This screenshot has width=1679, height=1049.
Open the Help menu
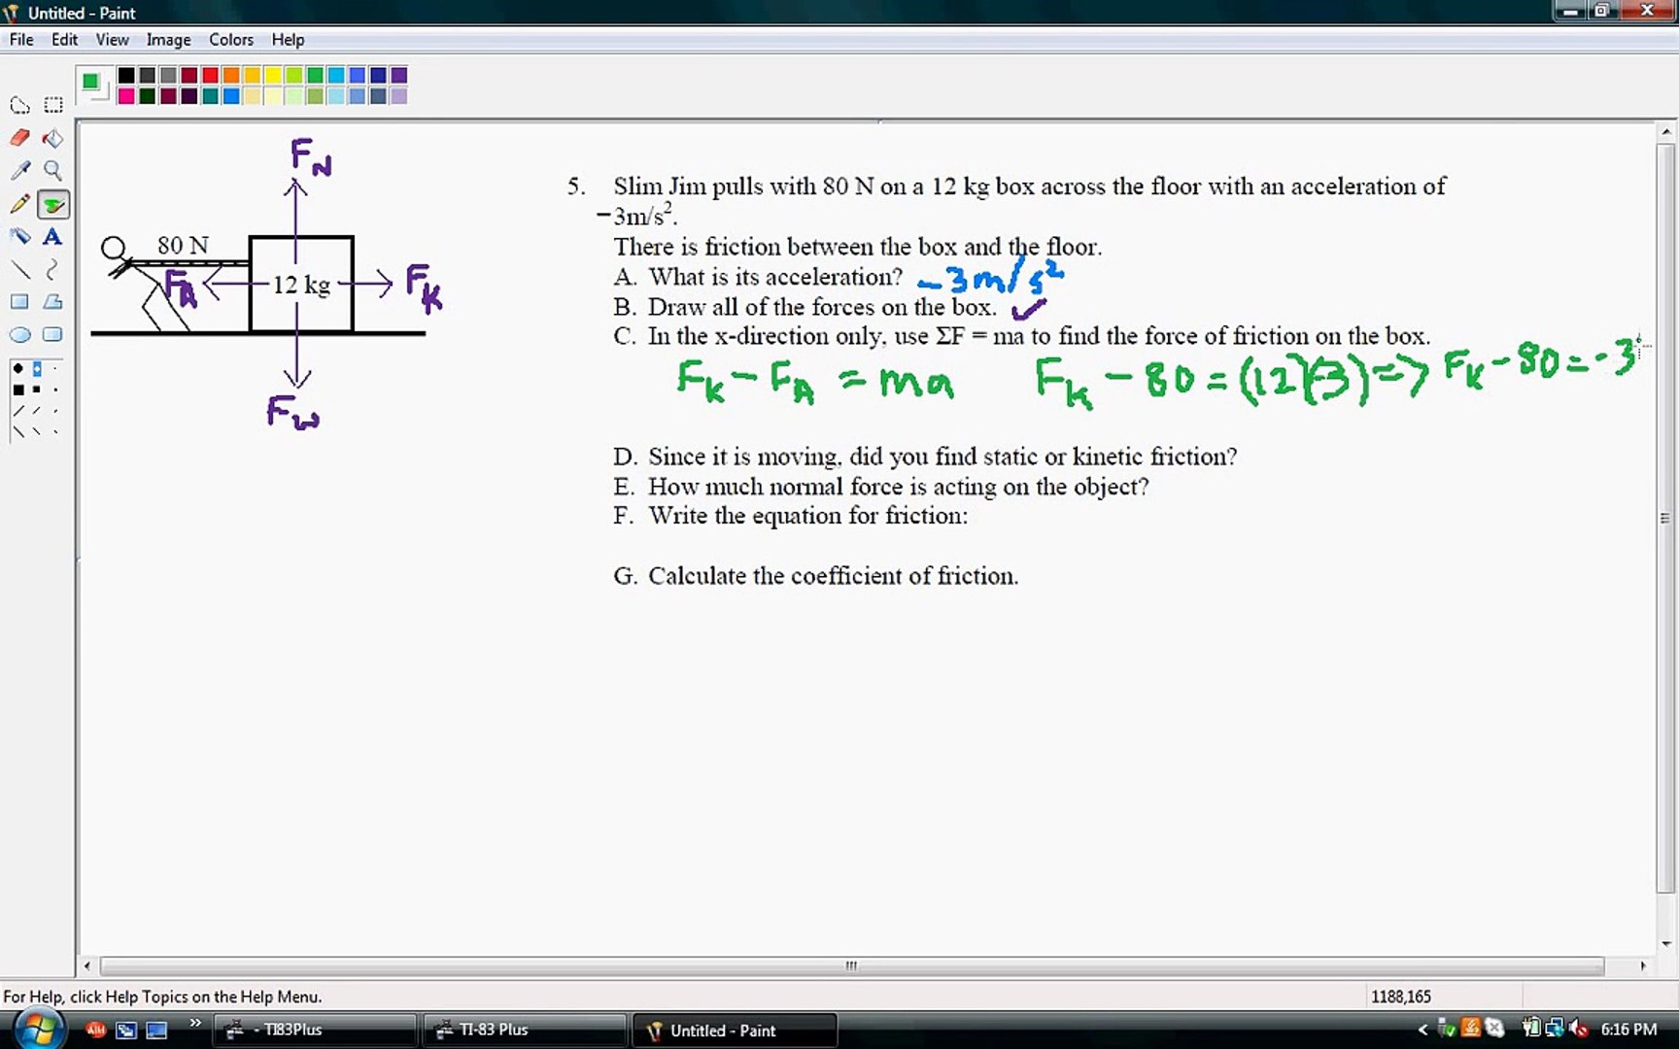(x=288, y=40)
